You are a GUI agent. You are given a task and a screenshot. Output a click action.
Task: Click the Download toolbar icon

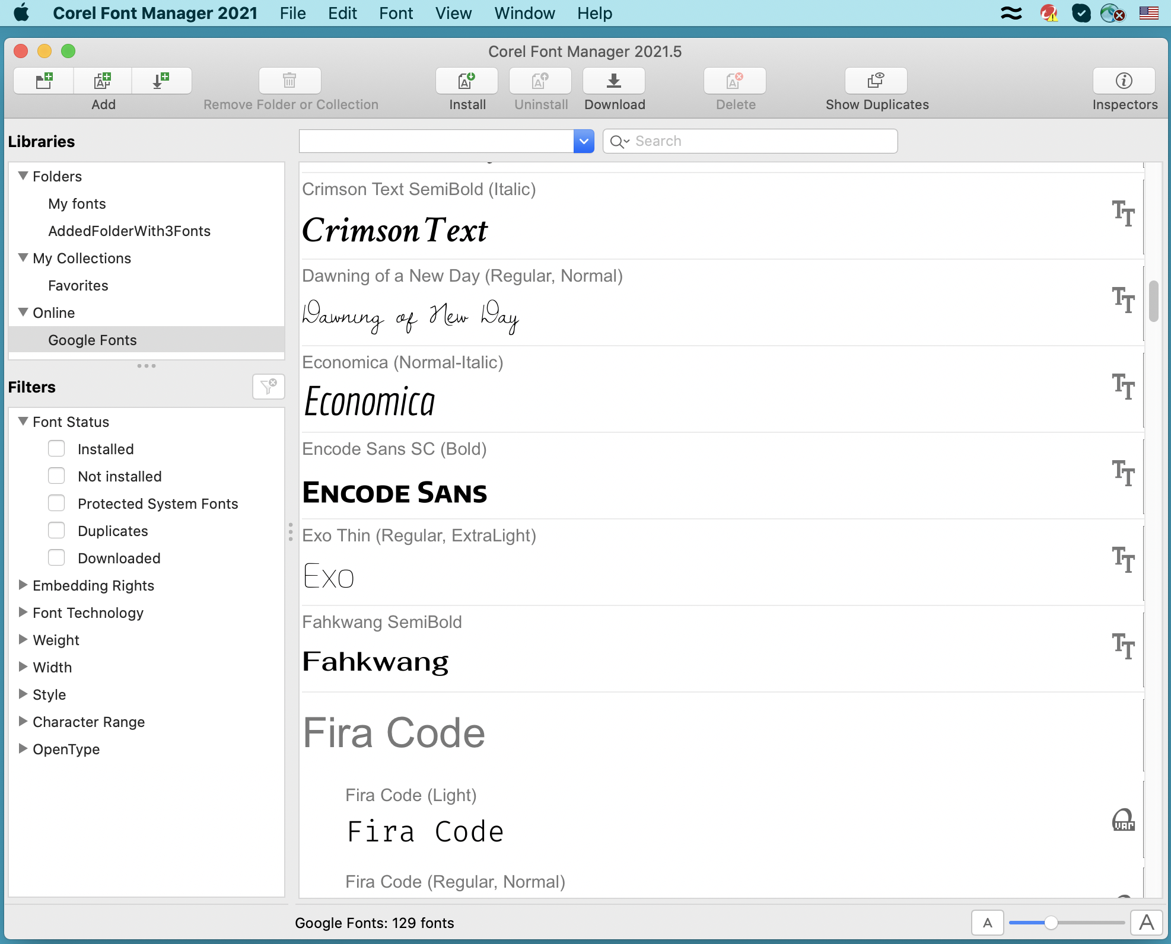tap(614, 81)
